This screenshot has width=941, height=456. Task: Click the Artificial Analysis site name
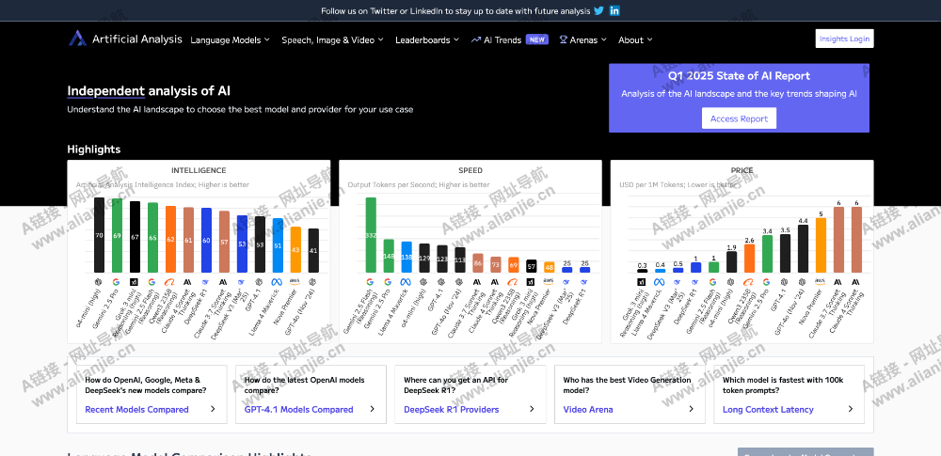click(x=136, y=39)
